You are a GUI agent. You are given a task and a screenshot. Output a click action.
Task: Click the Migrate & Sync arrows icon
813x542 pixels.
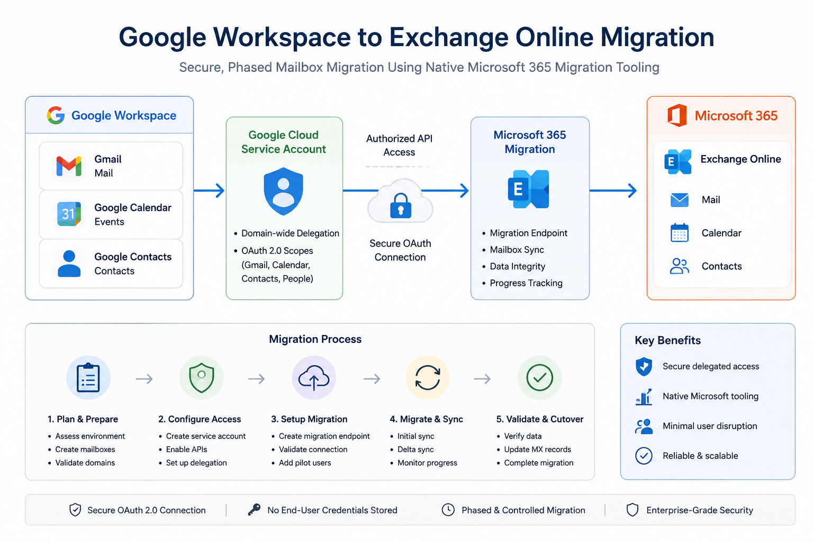428,378
